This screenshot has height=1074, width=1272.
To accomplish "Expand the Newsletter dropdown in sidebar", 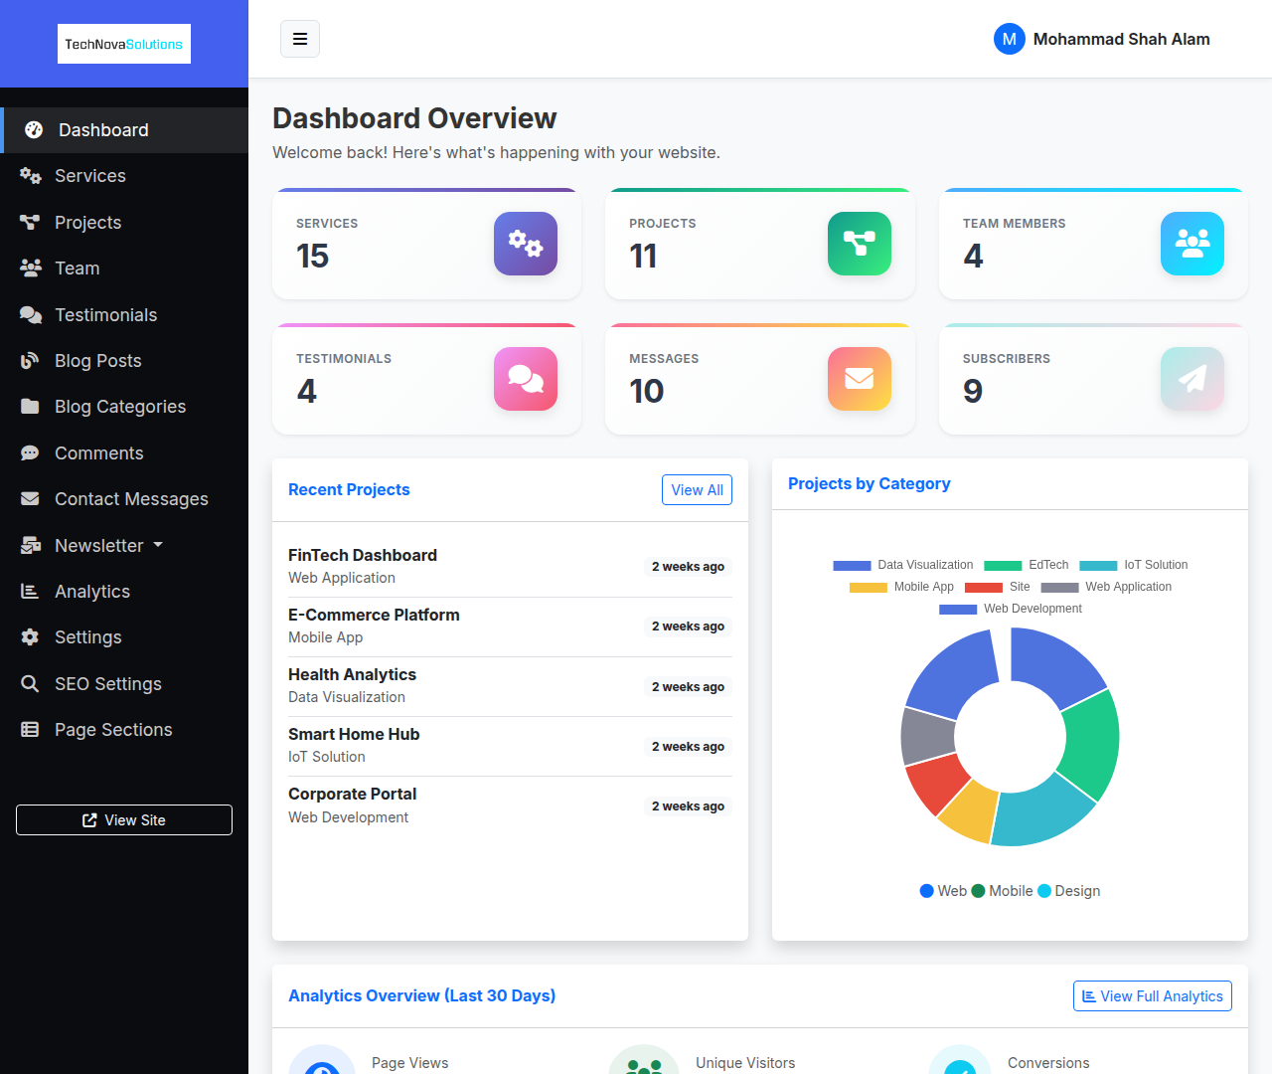I will pos(108,545).
